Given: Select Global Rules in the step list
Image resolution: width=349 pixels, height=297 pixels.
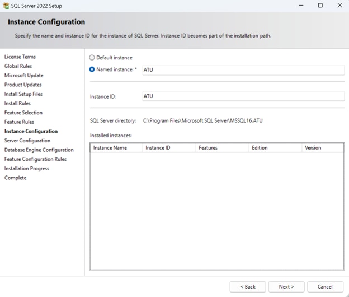Looking at the screenshot, I should coord(18,66).
